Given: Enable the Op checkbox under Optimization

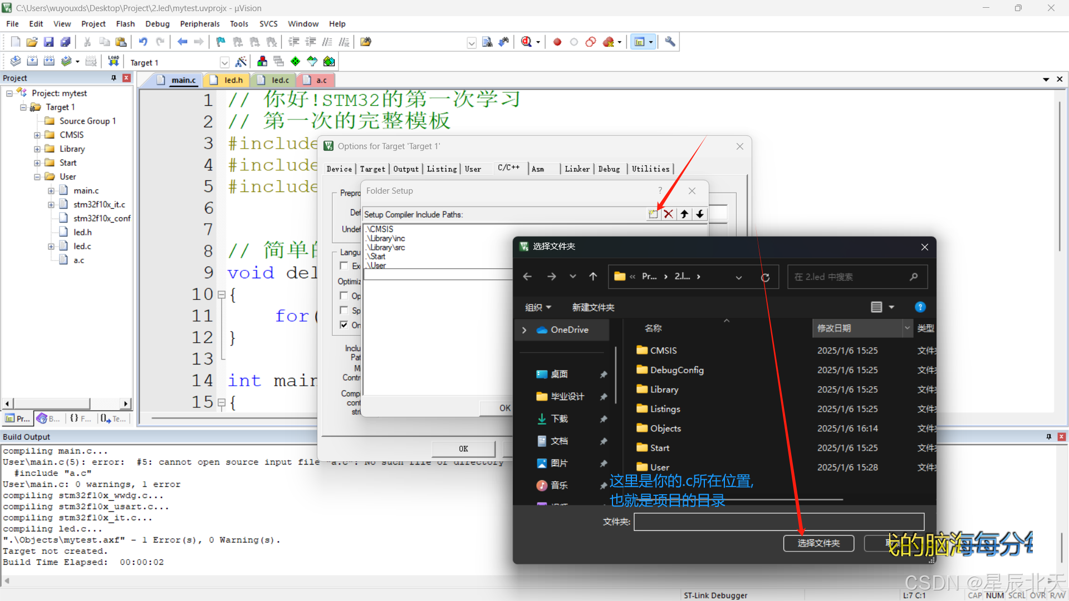Looking at the screenshot, I should tap(344, 295).
